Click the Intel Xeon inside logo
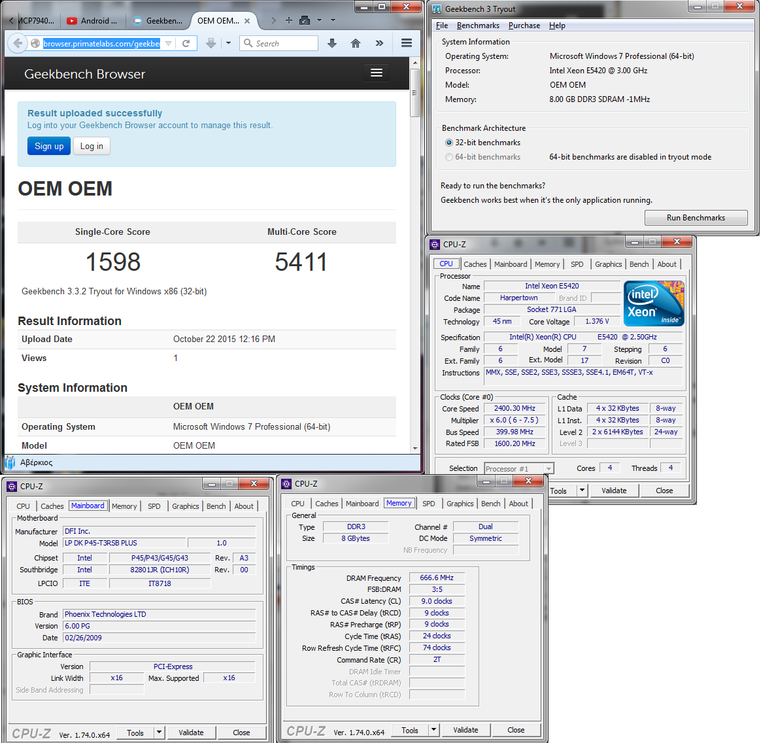Screen dimensions: 761x743 pyautogui.click(x=653, y=303)
